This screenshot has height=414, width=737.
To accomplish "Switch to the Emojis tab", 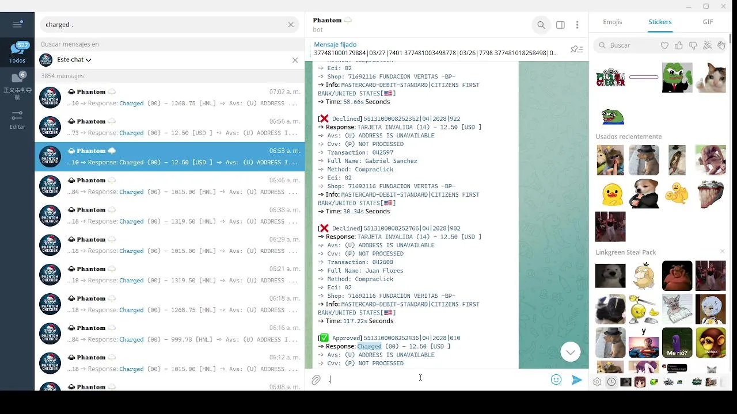I will click(613, 22).
